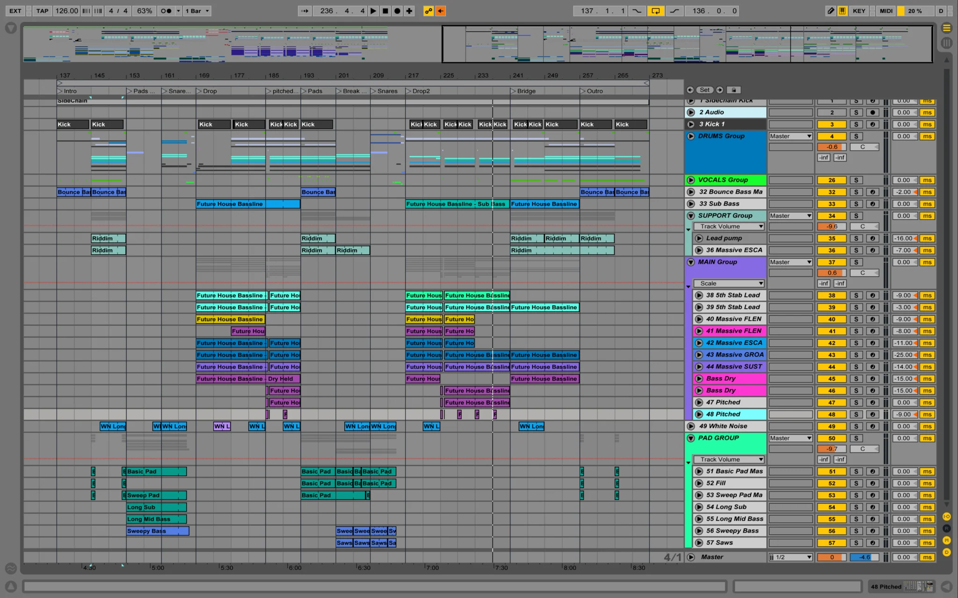The width and height of the screenshot is (958, 598).
Task: Click the Set locator button
Action: (x=704, y=90)
